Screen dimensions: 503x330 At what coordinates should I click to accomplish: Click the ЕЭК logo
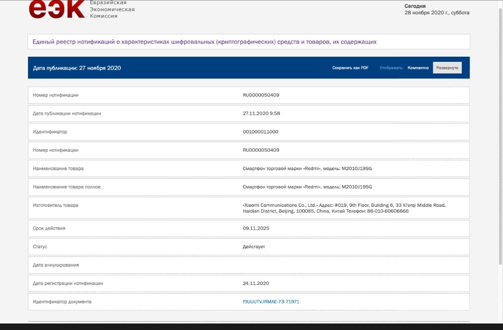pos(57,9)
